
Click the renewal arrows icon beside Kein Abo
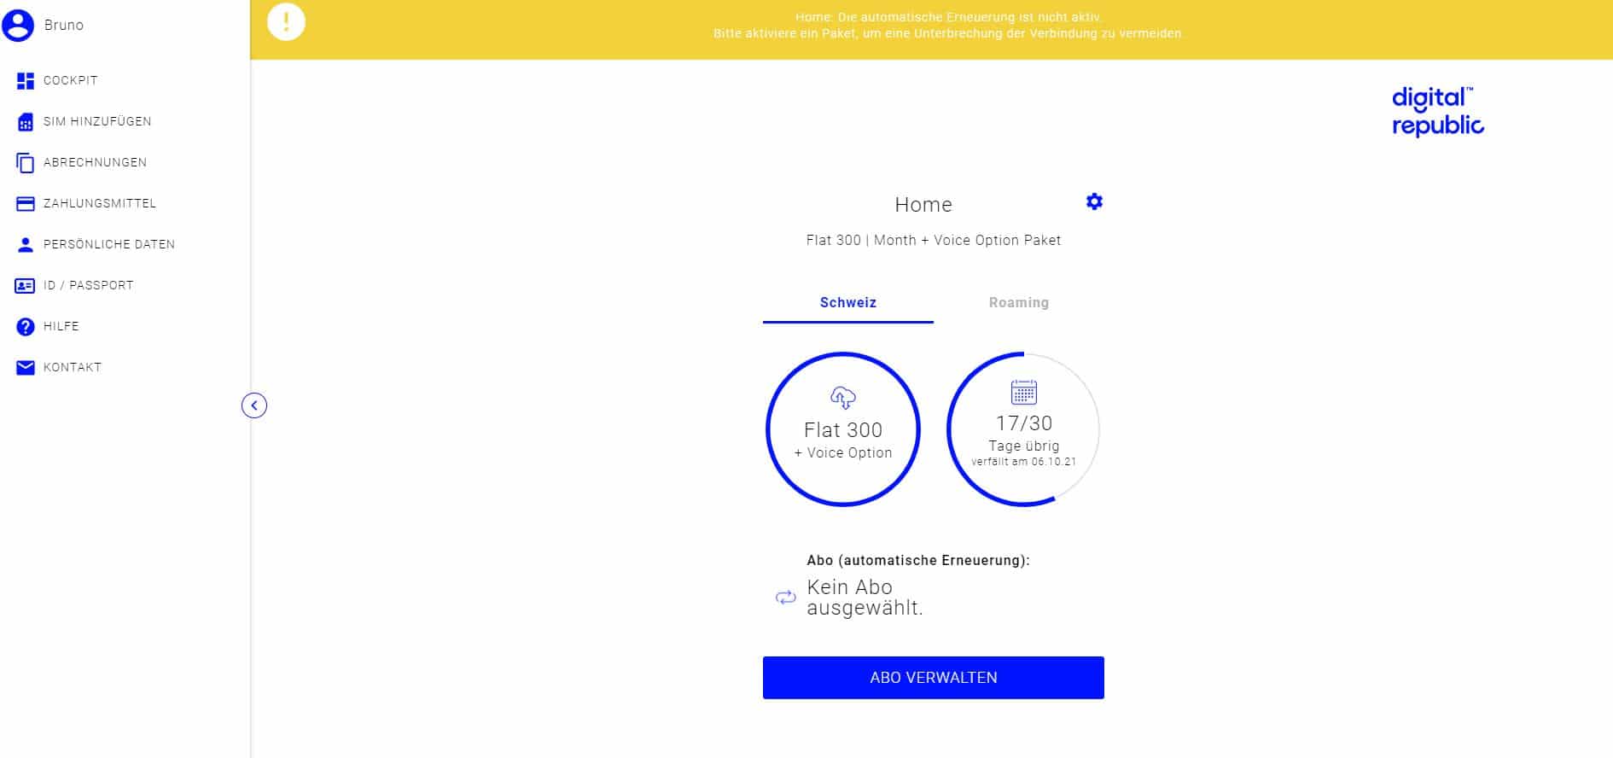(785, 598)
